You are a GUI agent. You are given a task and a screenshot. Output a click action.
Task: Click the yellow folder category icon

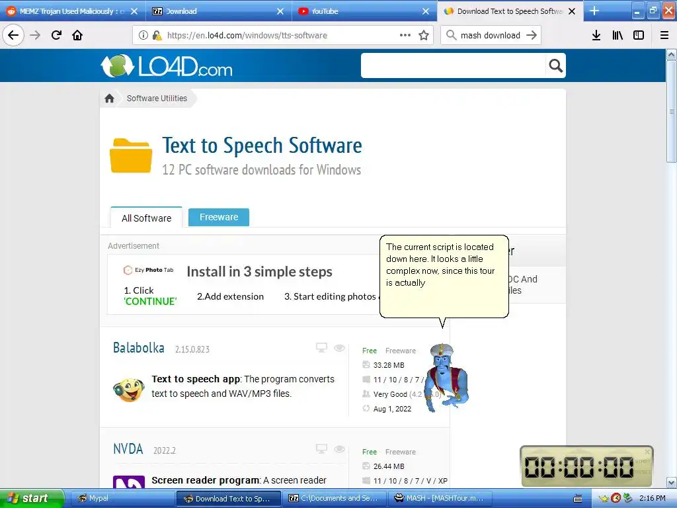click(x=131, y=155)
